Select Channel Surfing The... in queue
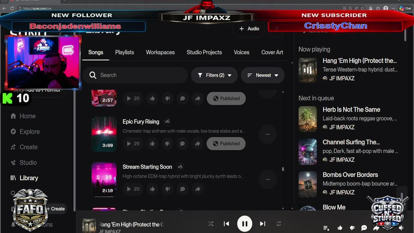The image size is (414, 233). point(351,142)
